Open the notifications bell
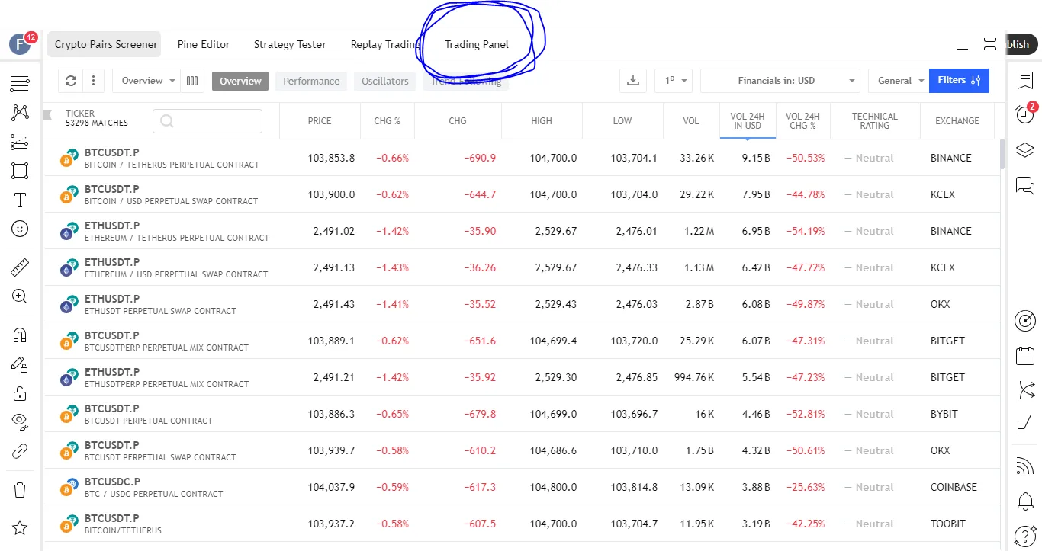 click(x=1025, y=501)
